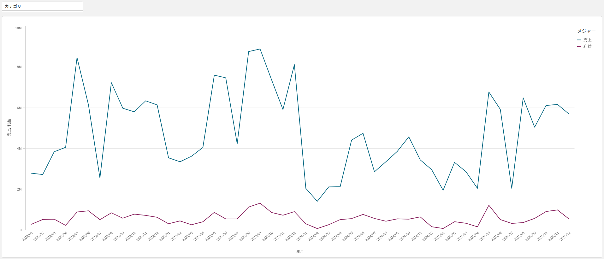Click the 売上 low point at 2024/02
The width and height of the screenshot is (604, 259).
click(x=317, y=201)
